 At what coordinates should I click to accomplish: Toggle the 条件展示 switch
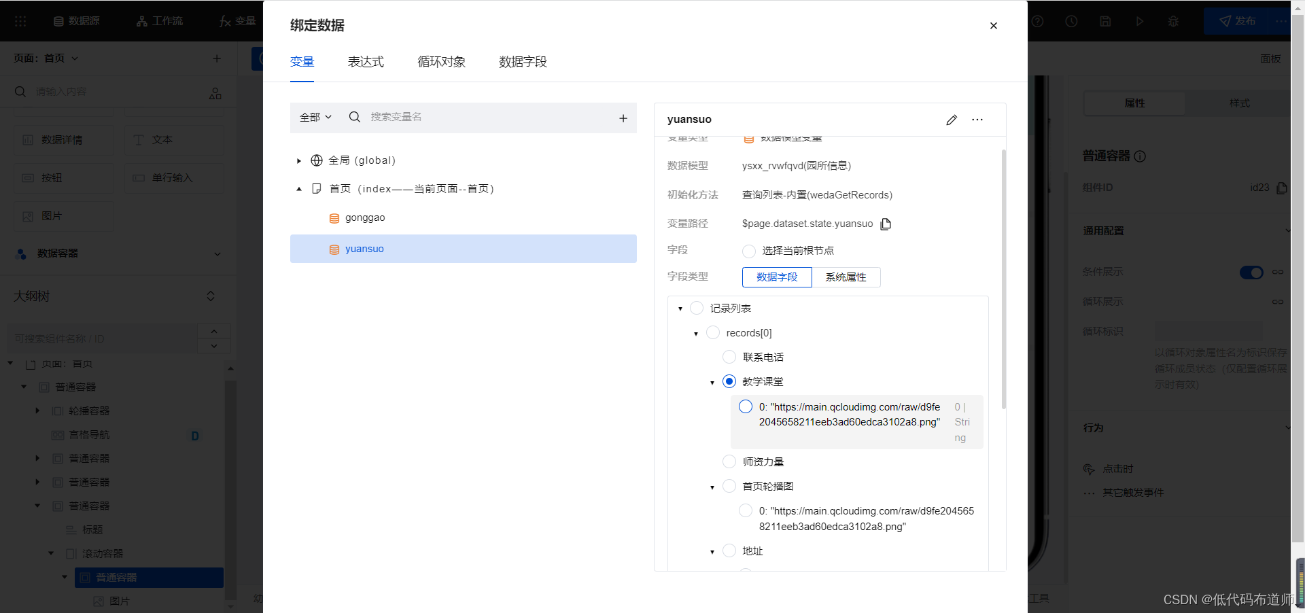point(1251,273)
